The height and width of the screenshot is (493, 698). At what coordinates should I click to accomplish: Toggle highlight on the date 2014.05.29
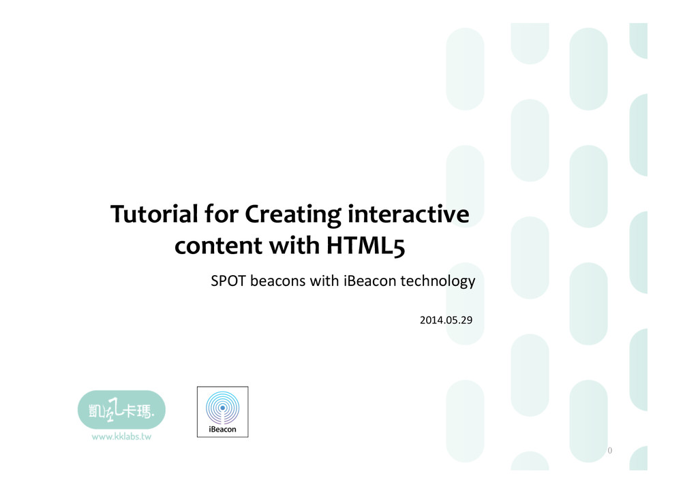[446, 320]
